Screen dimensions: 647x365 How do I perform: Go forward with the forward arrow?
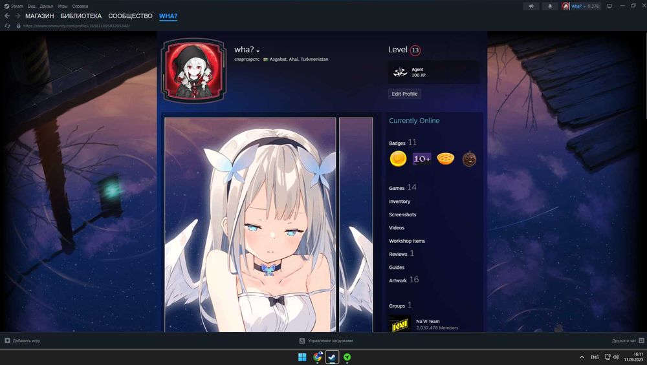(x=17, y=16)
